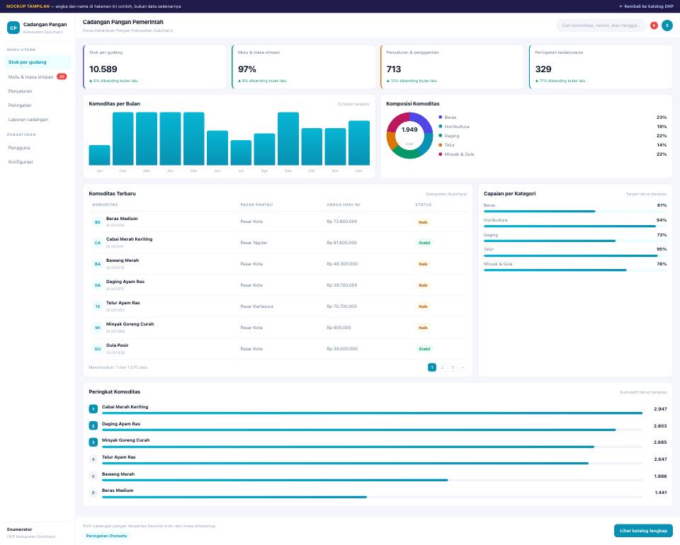680x545 pixels.
Task: Click price Rp 73.800.000
Action: (x=341, y=222)
